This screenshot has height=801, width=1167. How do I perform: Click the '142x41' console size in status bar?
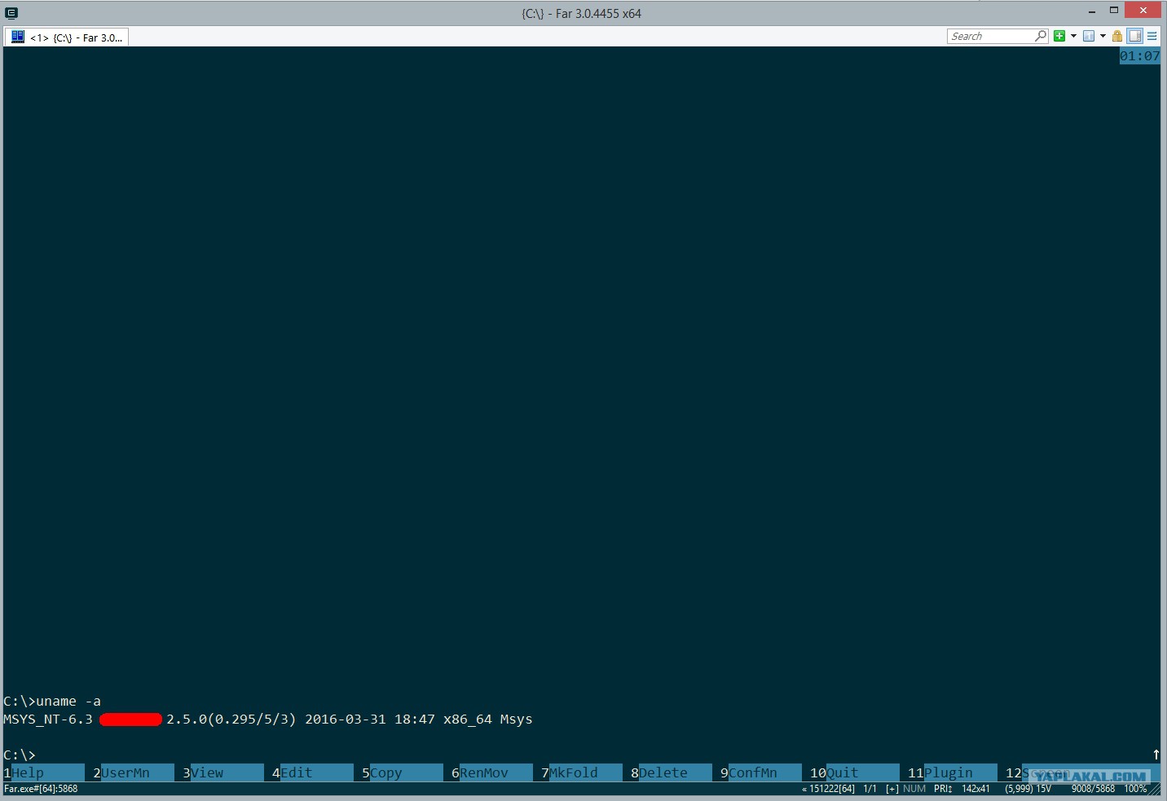click(x=975, y=789)
